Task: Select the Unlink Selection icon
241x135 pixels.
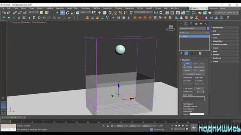Action: (x=20, y=13)
